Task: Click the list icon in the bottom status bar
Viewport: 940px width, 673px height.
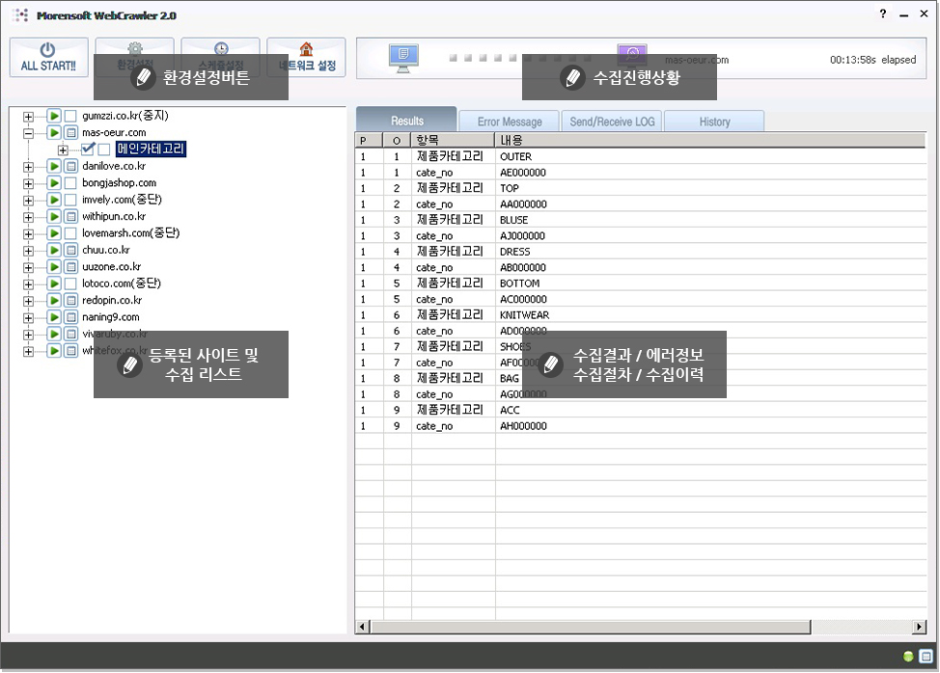Action: click(926, 657)
